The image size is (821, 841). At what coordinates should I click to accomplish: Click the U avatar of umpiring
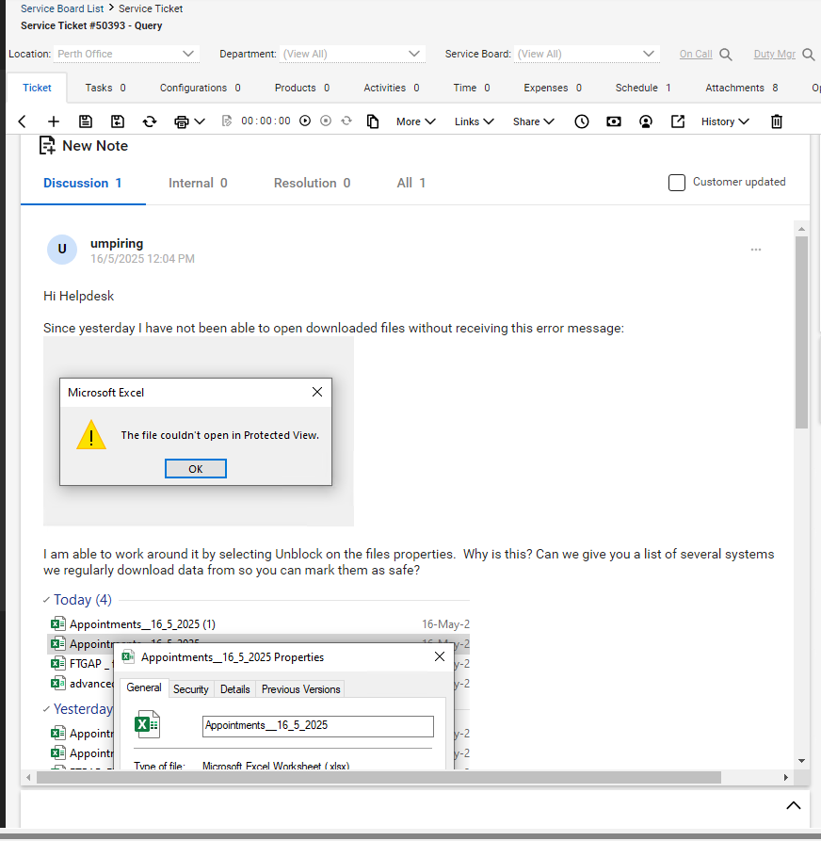click(62, 250)
